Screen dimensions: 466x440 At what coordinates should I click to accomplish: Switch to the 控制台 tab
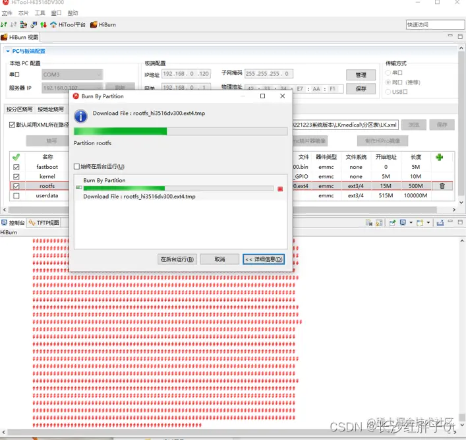(x=13, y=222)
